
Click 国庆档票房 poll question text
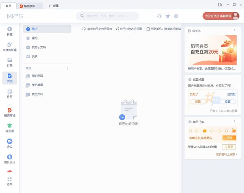(209, 86)
